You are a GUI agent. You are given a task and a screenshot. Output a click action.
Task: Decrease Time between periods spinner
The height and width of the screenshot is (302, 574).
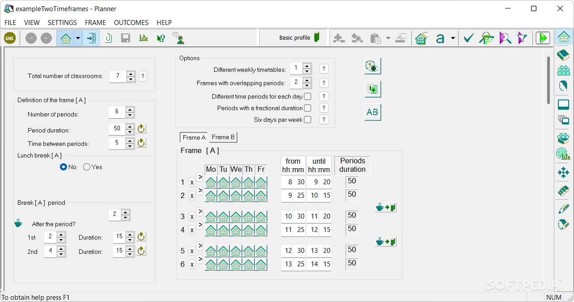[130, 146]
